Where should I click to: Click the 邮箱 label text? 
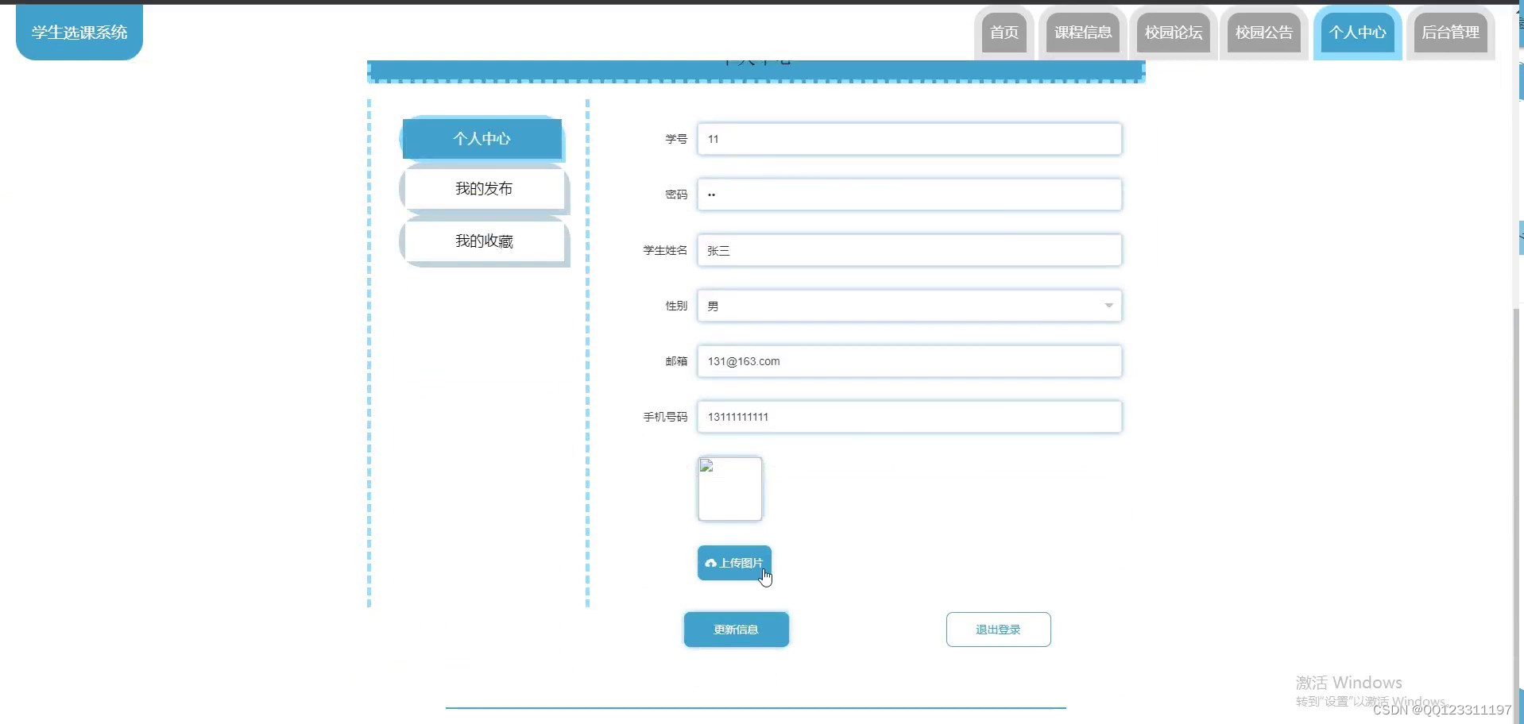tap(676, 361)
